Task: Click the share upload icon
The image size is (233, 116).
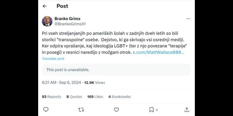Action: tap(187, 110)
